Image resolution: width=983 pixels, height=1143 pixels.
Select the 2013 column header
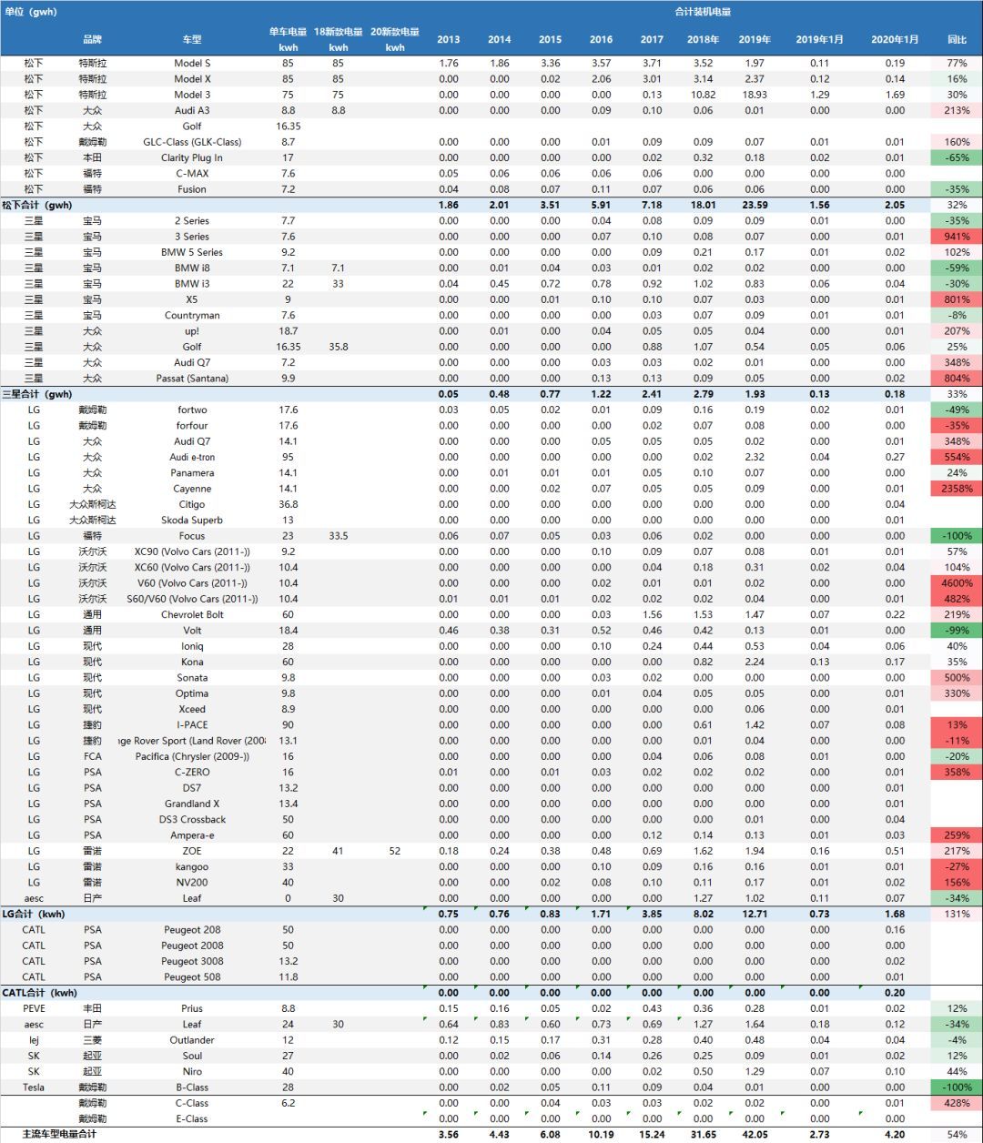(x=448, y=40)
